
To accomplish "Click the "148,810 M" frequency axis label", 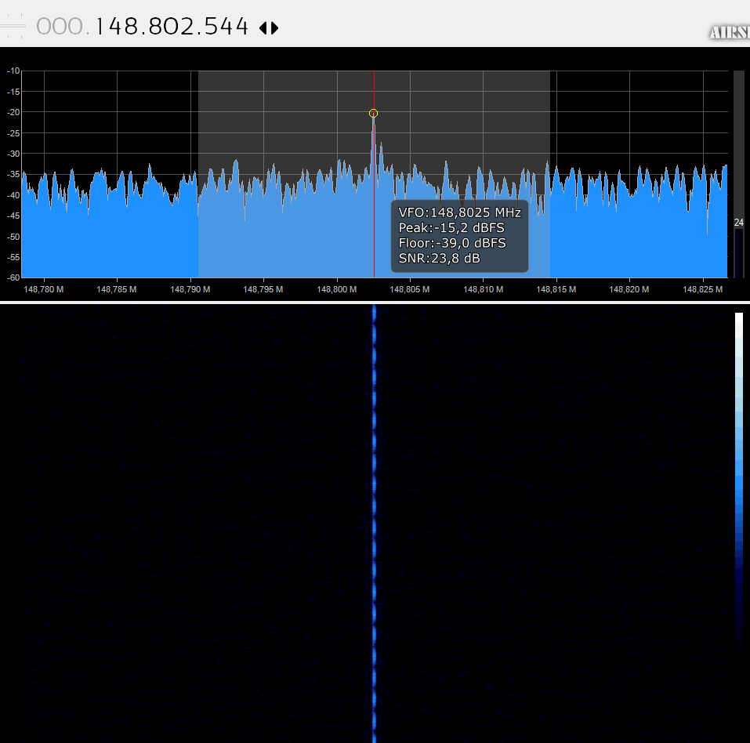I will pyautogui.click(x=483, y=289).
